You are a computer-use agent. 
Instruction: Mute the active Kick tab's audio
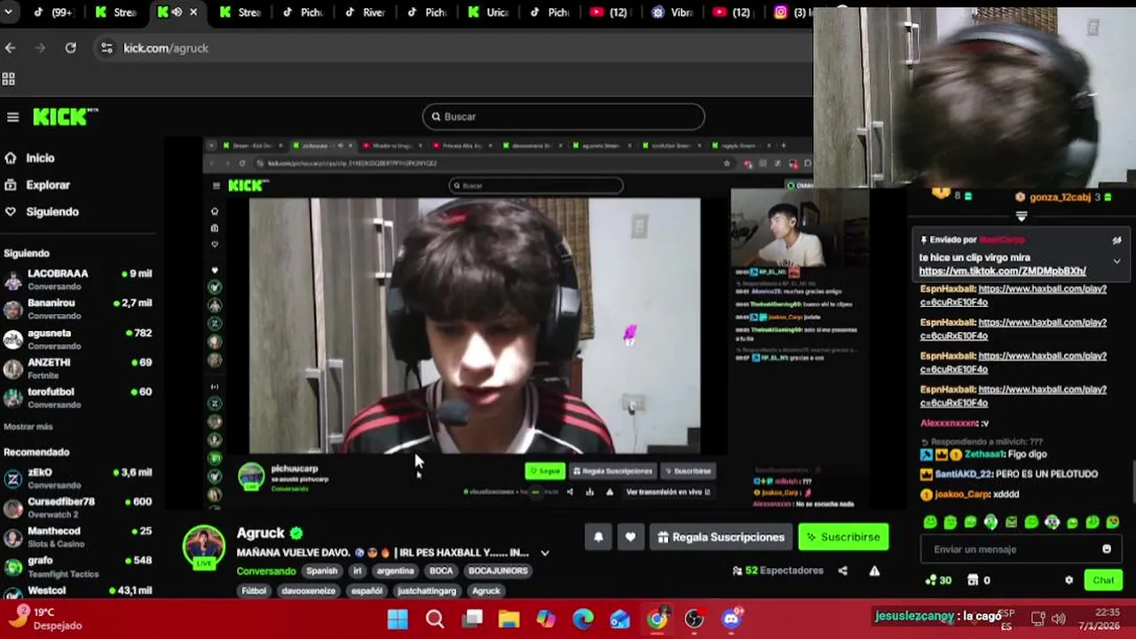[x=177, y=12]
